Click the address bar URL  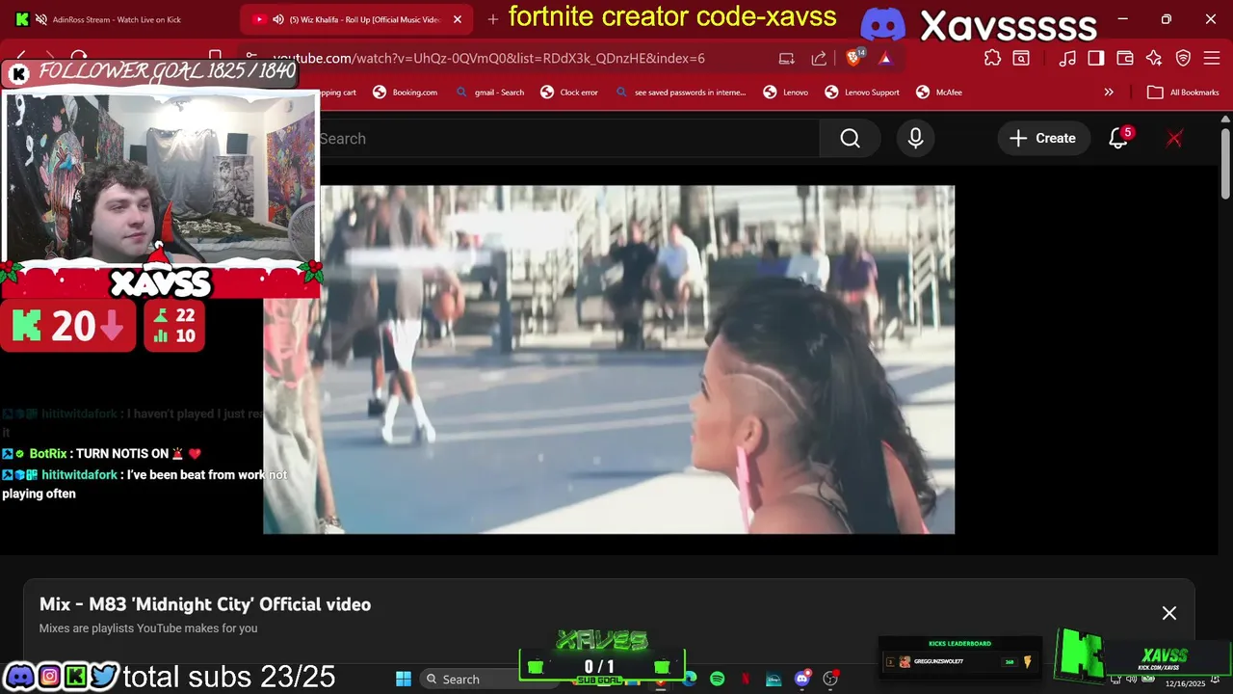489,58
